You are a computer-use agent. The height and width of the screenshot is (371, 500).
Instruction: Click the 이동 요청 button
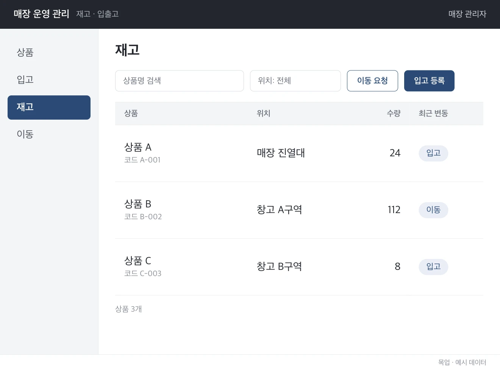372,81
